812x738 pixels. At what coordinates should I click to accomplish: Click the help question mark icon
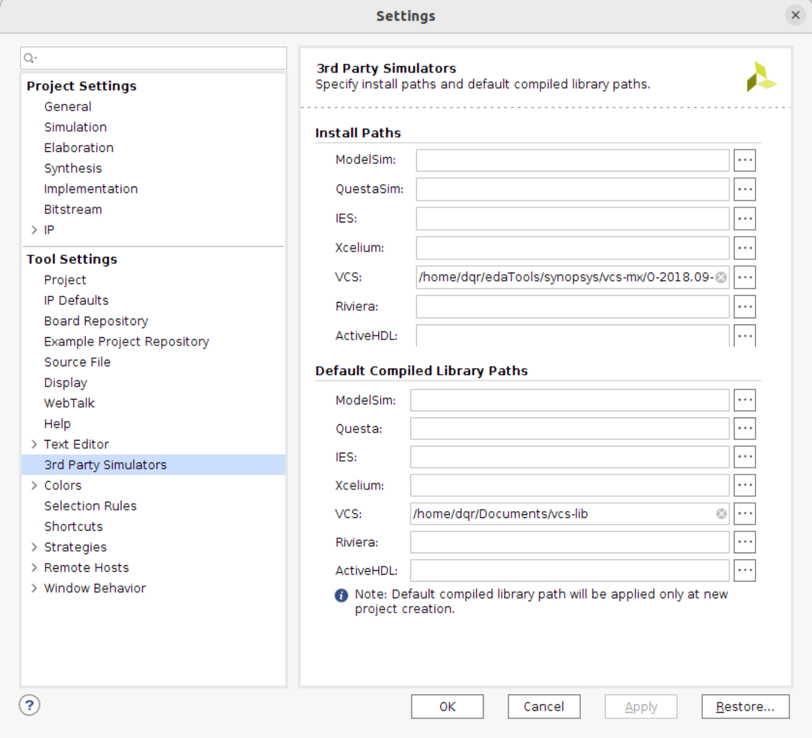[x=29, y=705]
